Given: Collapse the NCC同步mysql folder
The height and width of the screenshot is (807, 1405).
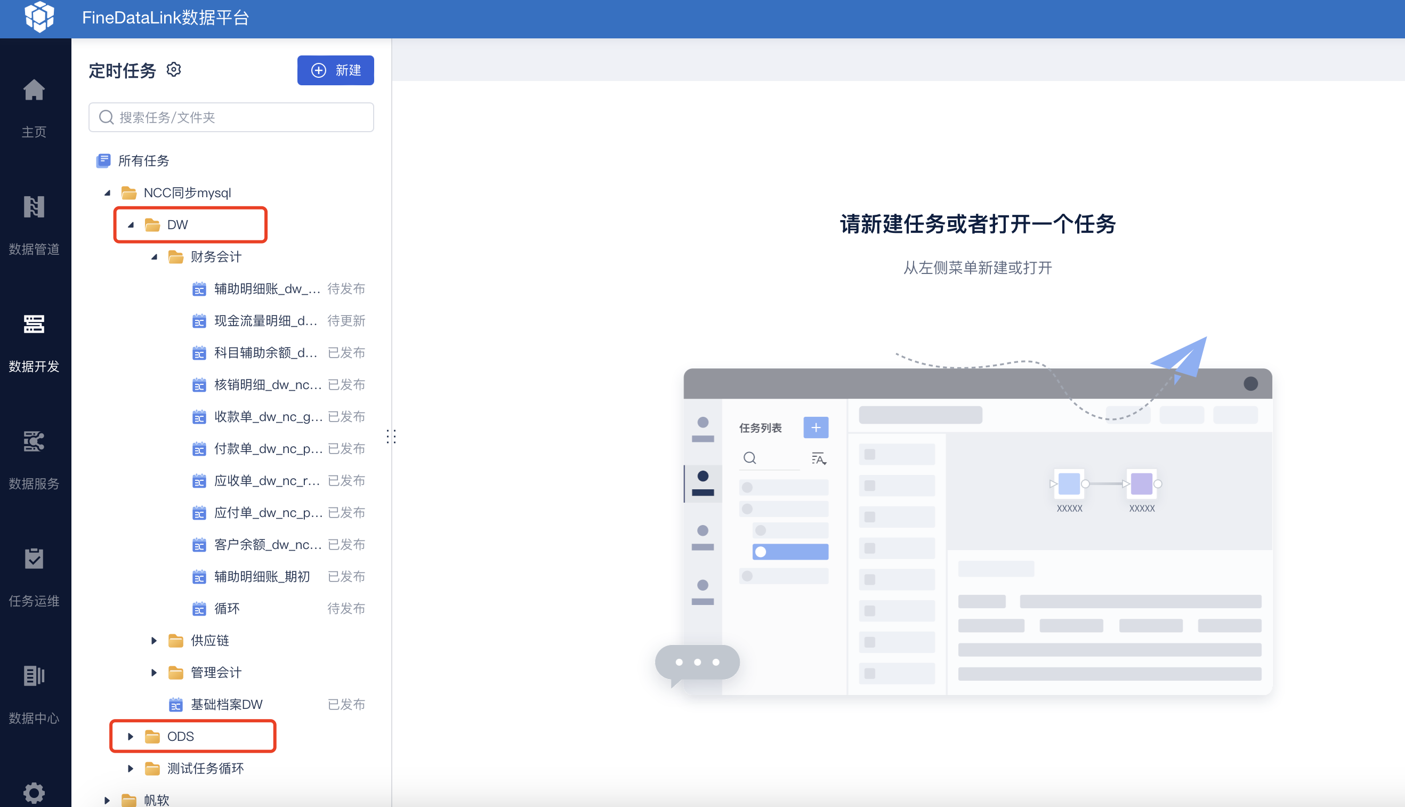Looking at the screenshot, I should point(108,193).
